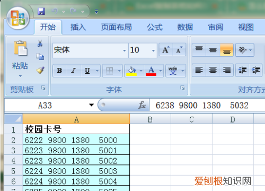Customize the Quick Access Toolbar

(96, 12)
